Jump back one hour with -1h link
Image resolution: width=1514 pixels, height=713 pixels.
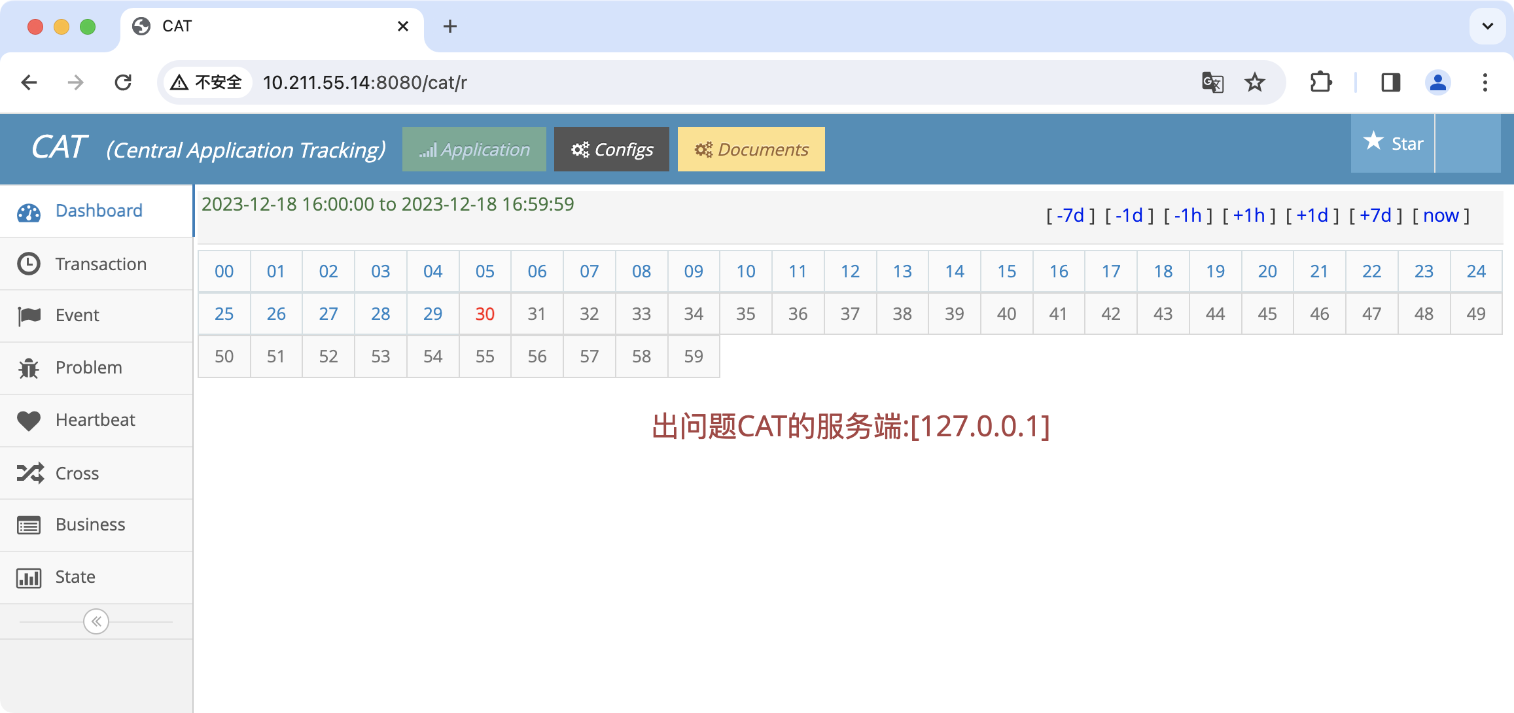(x=1188, y=215)
